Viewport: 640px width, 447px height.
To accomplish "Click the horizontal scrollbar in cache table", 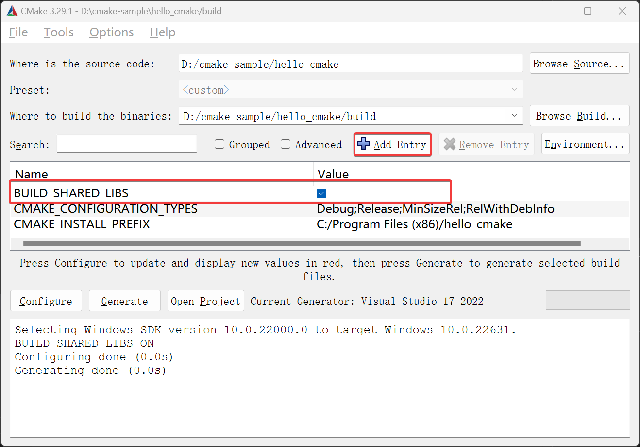I will pos(301,243).
